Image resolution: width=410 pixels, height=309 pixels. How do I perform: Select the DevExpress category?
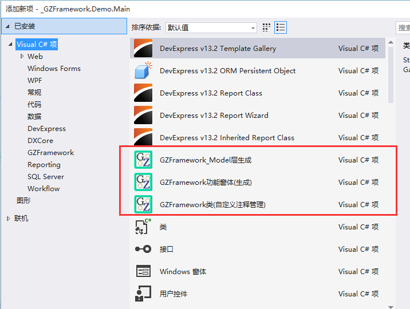click(x=46, y=129)
